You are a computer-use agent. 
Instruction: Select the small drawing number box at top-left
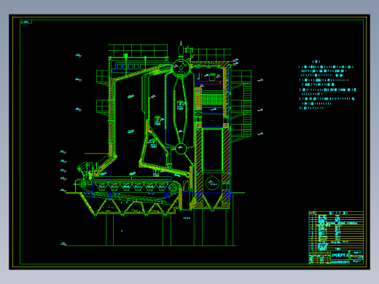pyautogui.click(x=26, y=22)
